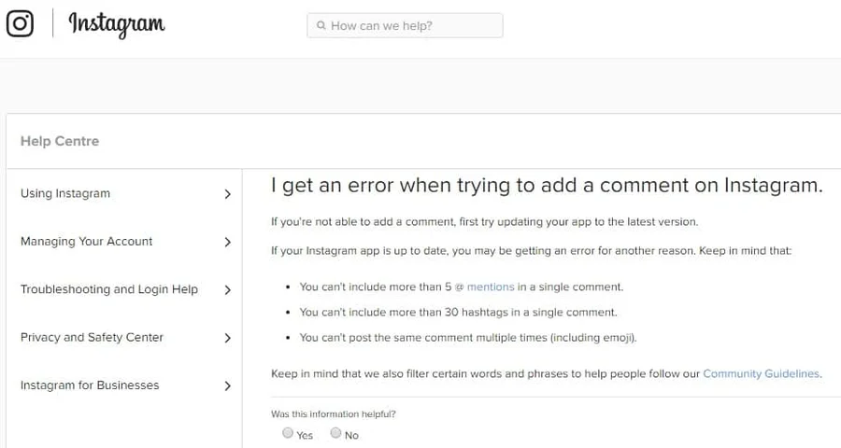This screenshot has width=841, height=448.
Task: Expand Troubleshooting and Login Help chevron
Action: [227, 290]
